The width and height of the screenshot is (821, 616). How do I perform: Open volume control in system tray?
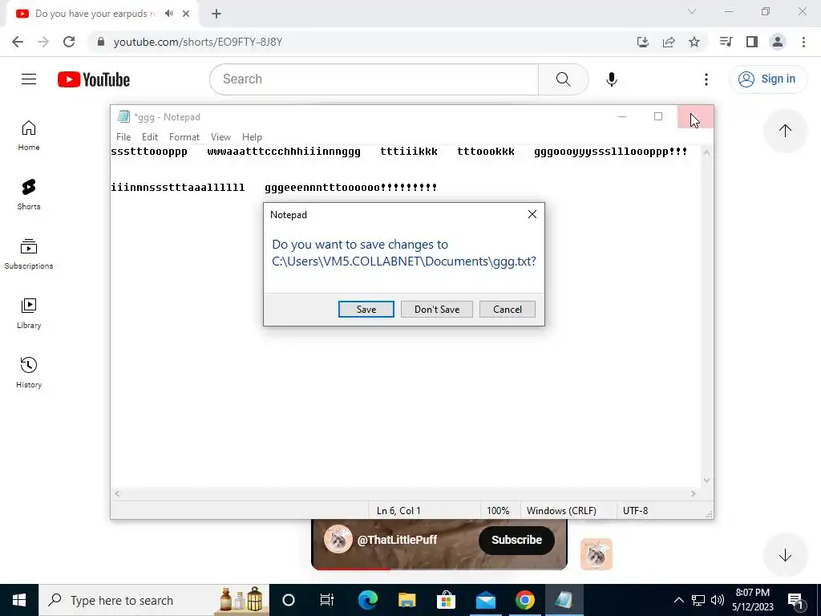tap(718, 600)
